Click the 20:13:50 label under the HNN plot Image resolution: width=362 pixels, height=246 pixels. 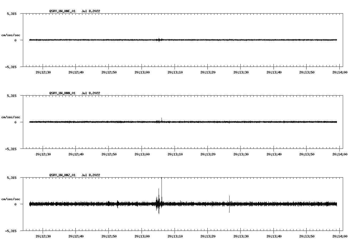[x=307, y=154]
